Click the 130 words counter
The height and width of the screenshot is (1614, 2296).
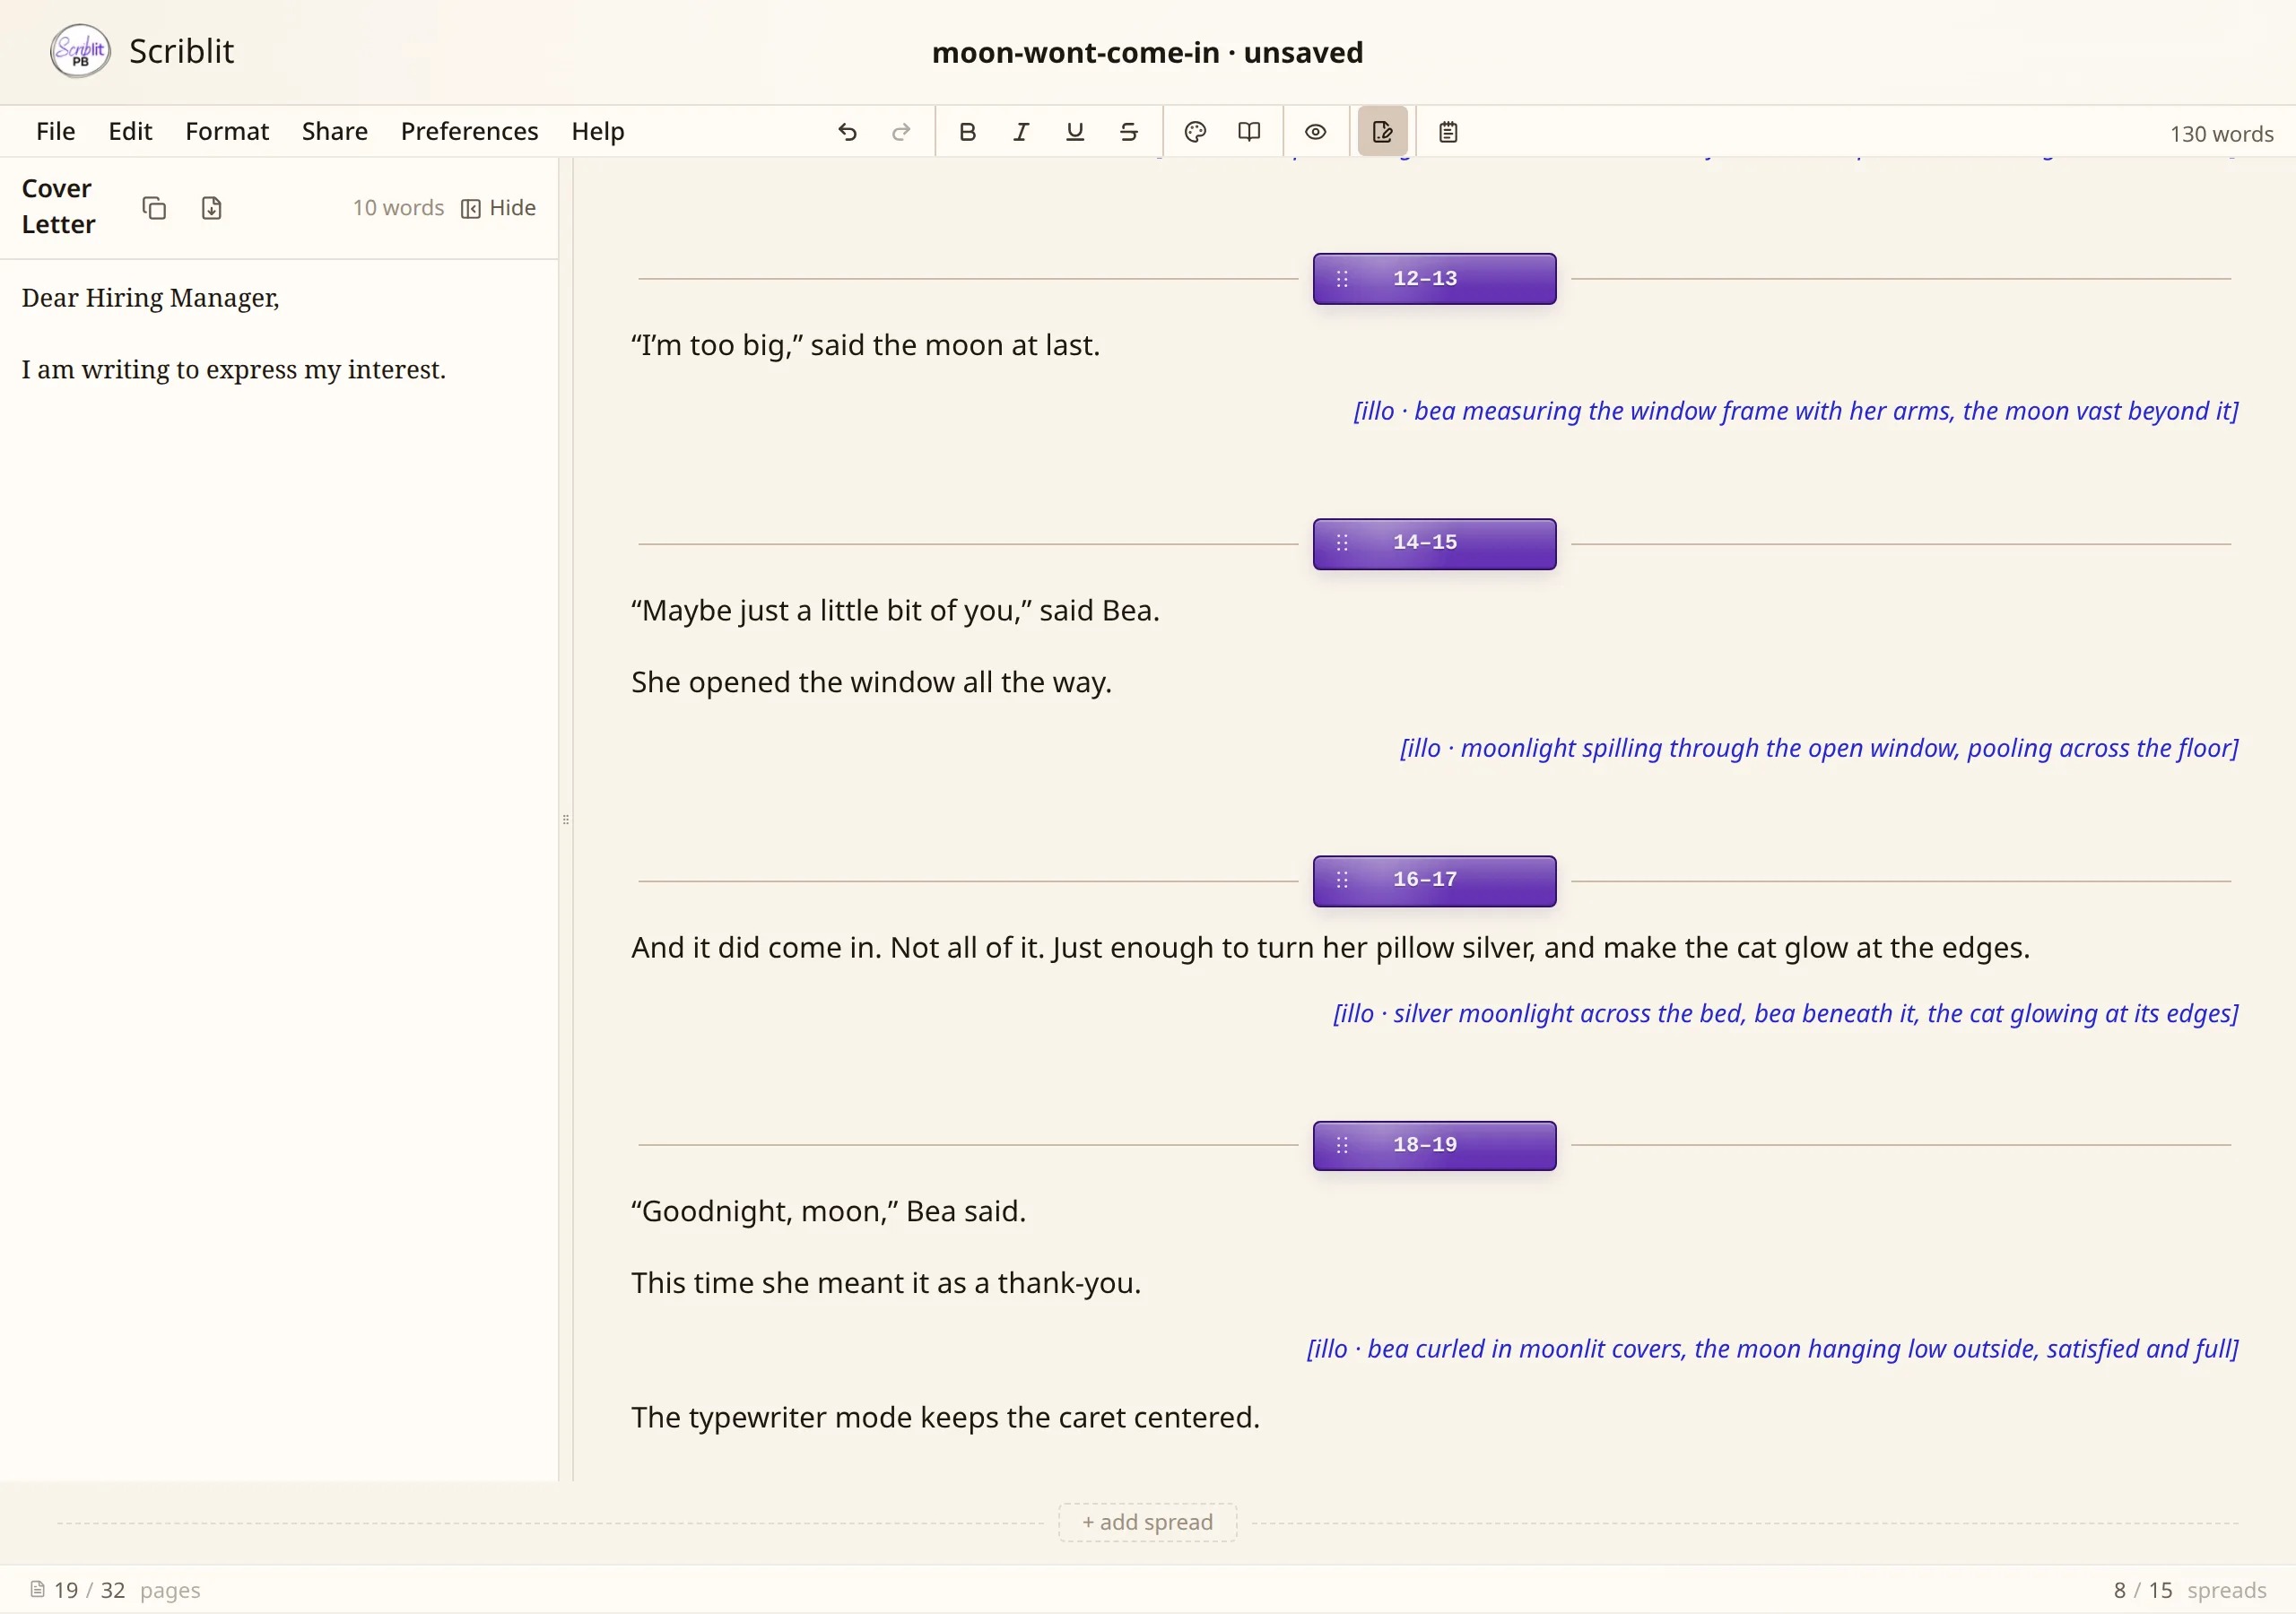pos(2221,134)
